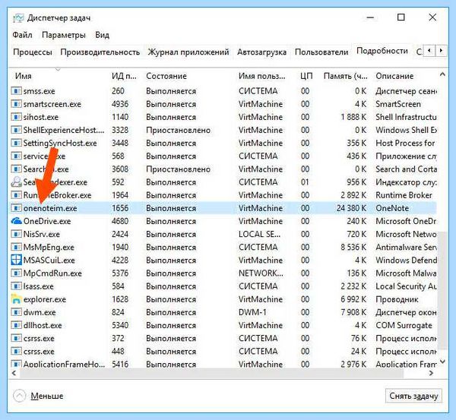
Task: Click the 8 536 K memory value
Action: (x=353, y=248)
